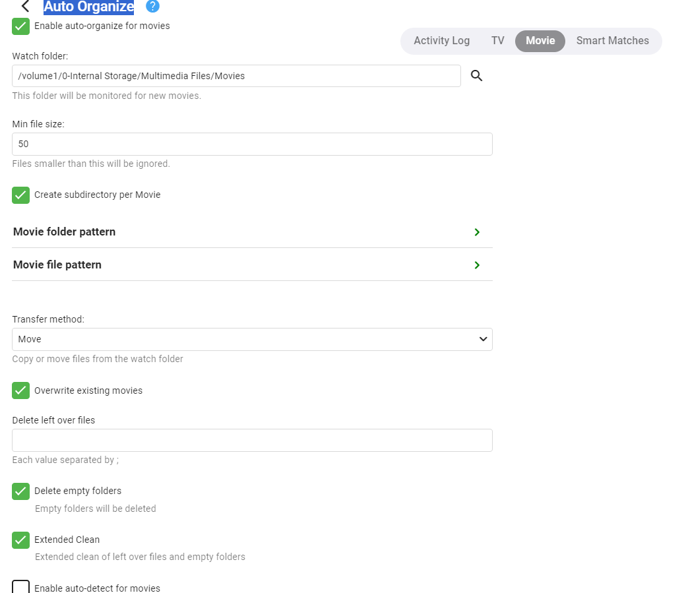Select the Movie tab

coord(540,41)
